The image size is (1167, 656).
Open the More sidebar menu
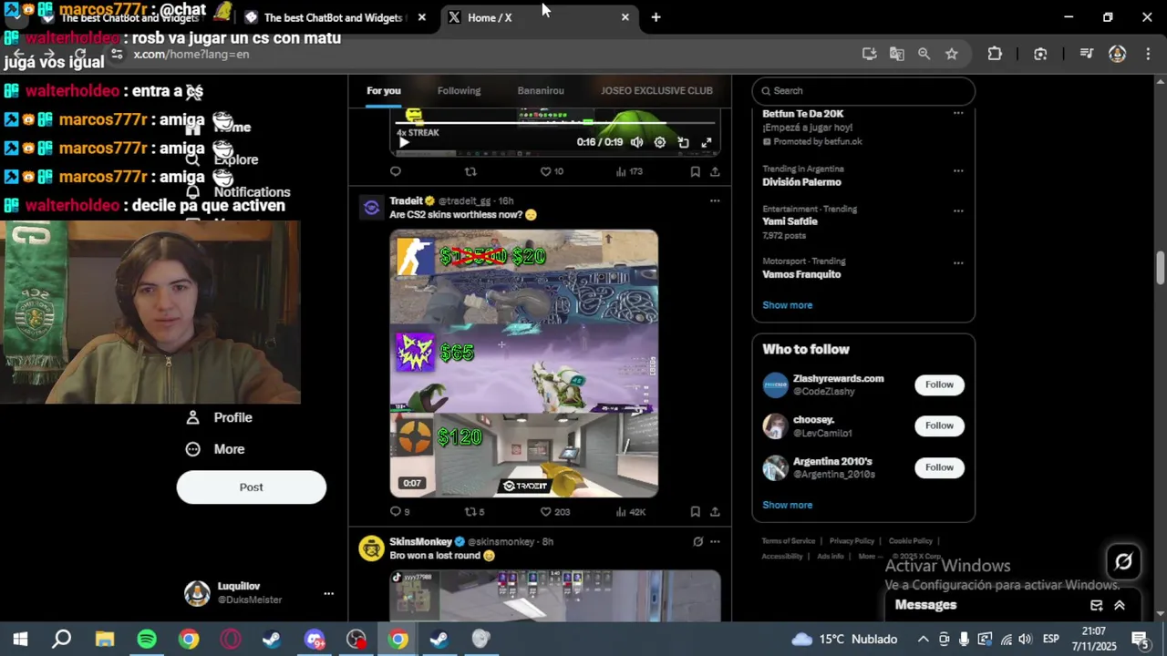pyautogui.click(x=215, y=449)
